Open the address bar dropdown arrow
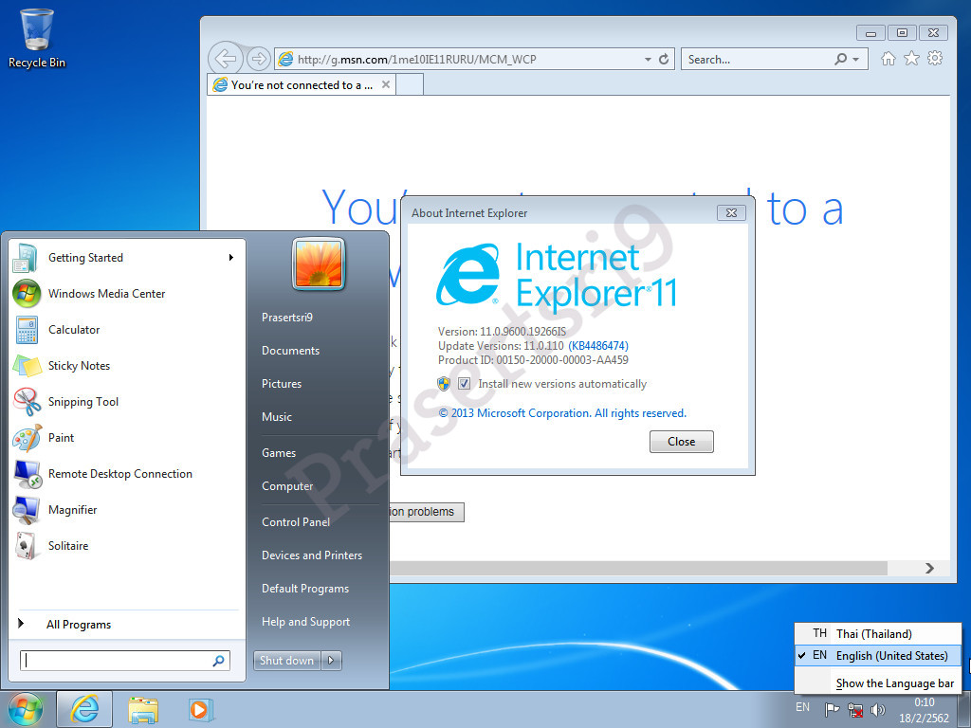 [x=648, y=60]
